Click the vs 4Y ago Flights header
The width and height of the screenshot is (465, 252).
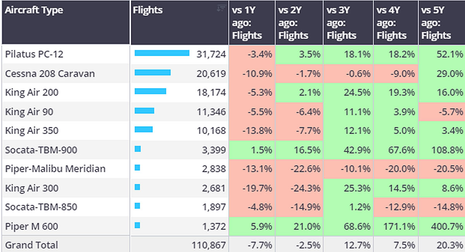396,22
